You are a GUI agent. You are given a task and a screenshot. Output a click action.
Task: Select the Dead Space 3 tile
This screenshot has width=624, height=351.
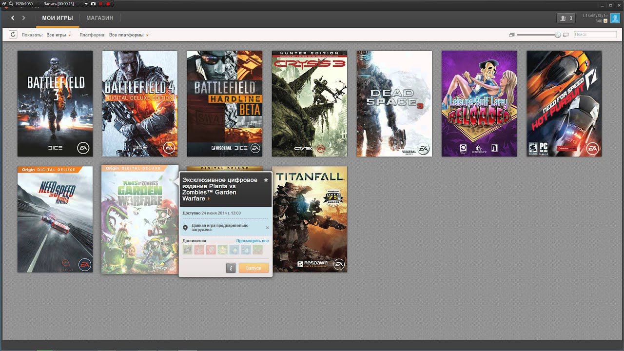point(394,103)
